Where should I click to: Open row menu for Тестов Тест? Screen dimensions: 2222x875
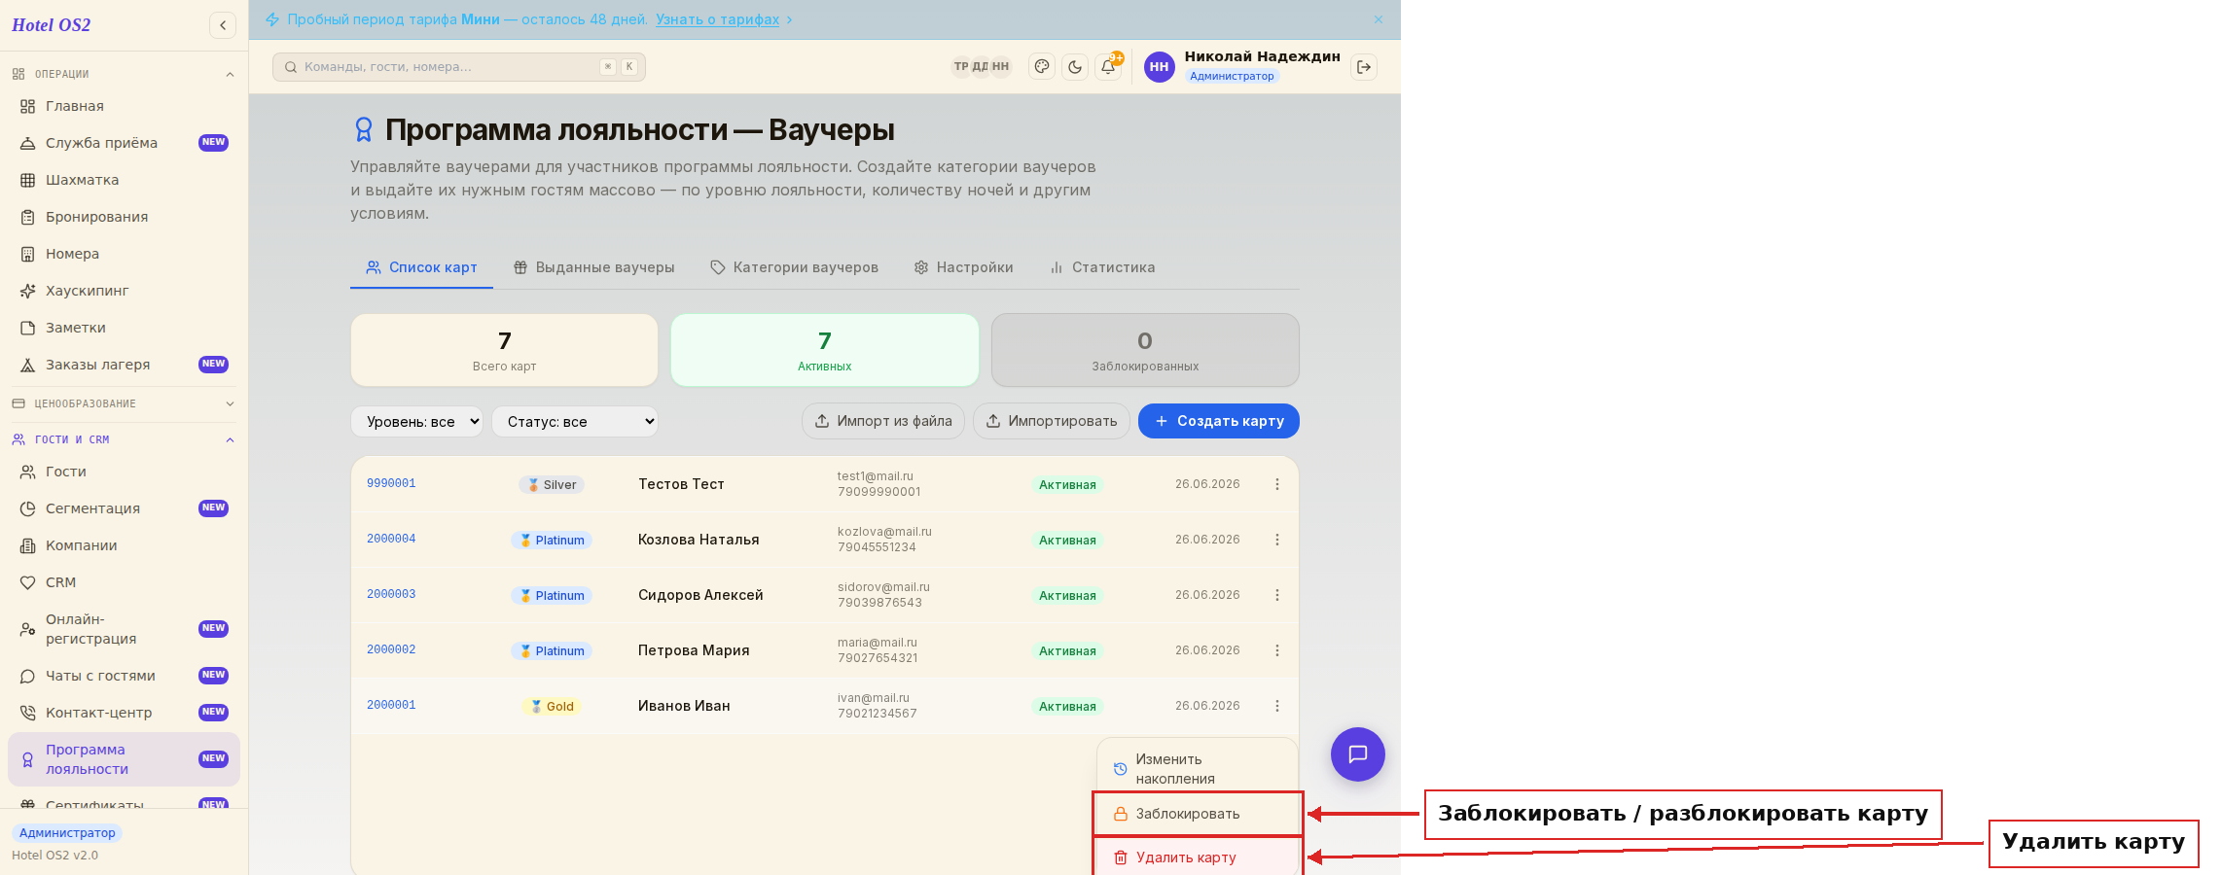[1277, 484]
